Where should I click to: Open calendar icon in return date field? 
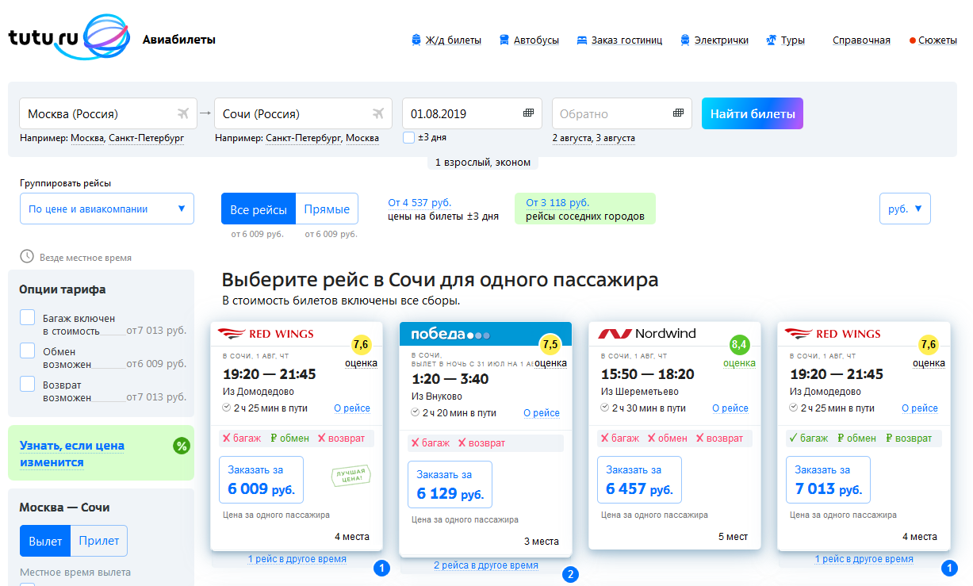678,113
